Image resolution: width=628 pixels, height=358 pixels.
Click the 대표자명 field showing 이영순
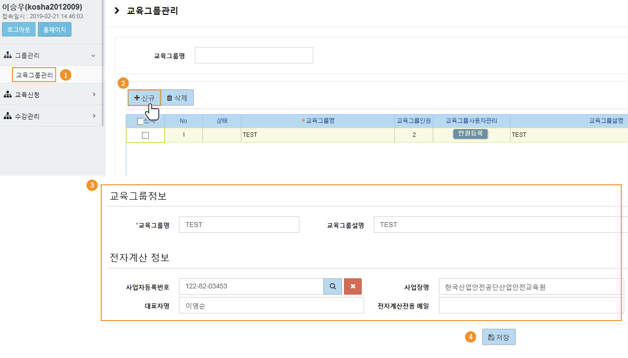[x=272, y=305]
